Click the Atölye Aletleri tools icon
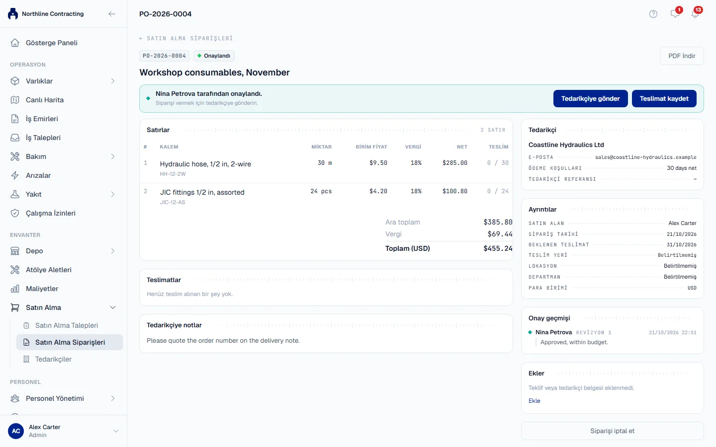Image resolution: width=716 pixels, height=447 pixels. tap(15, 270)
